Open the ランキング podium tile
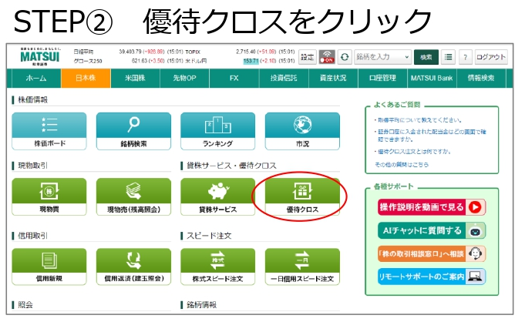 coord(218,131)
